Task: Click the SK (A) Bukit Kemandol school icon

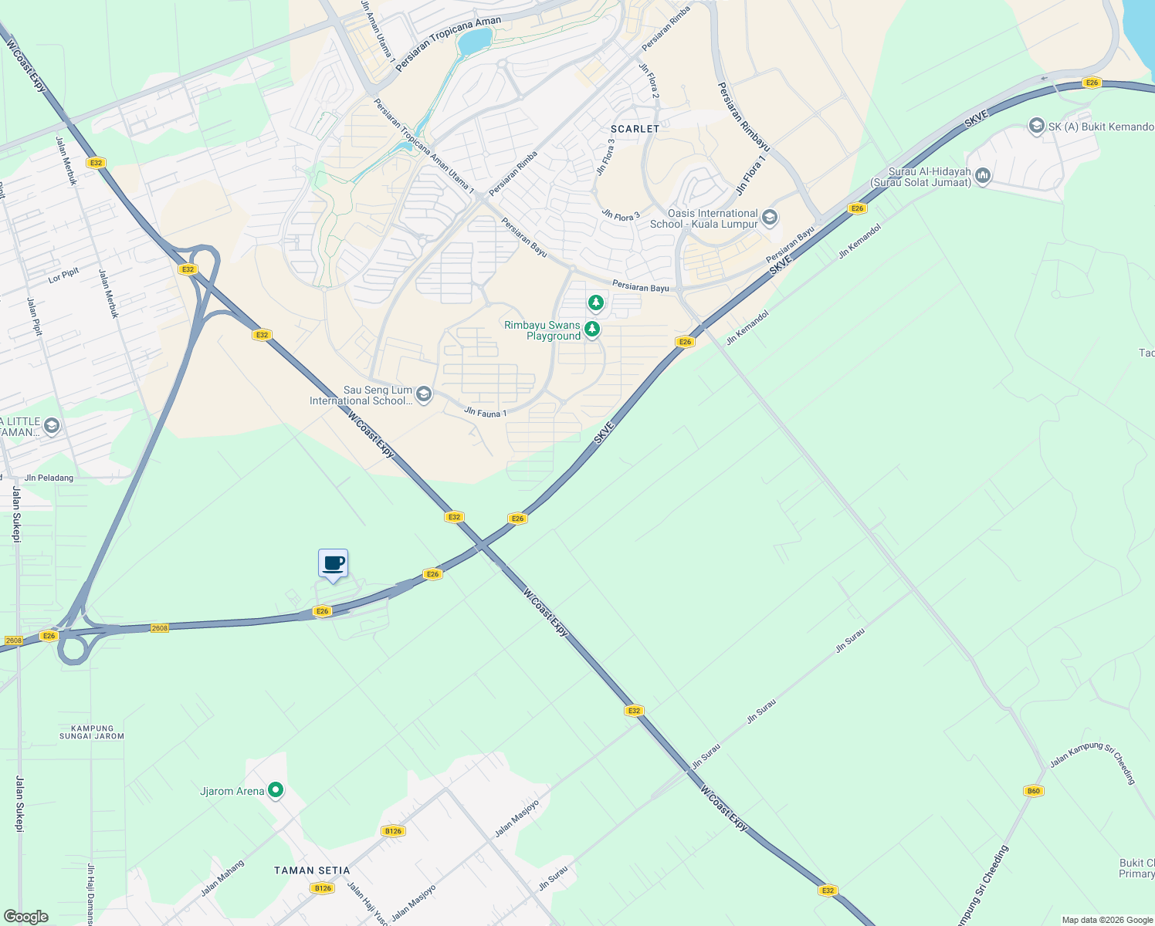Action: click(1037, 127)
